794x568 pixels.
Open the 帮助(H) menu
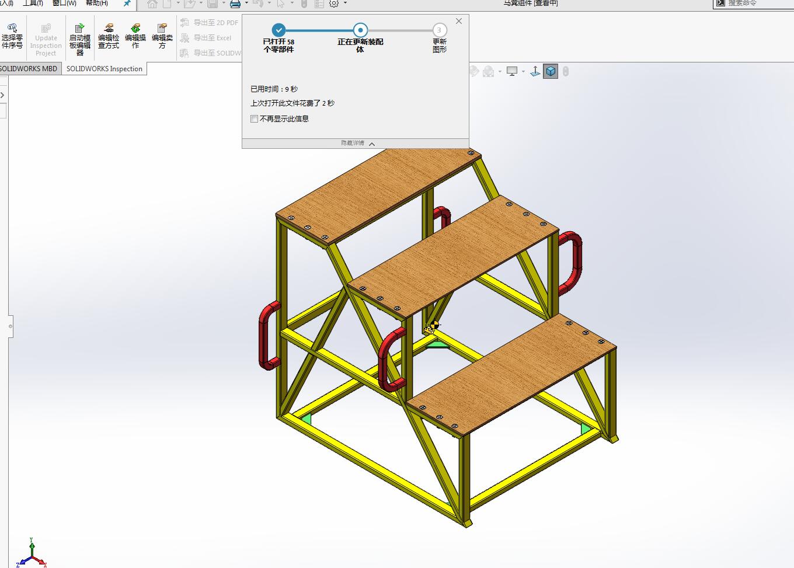[x=97, y=4]
